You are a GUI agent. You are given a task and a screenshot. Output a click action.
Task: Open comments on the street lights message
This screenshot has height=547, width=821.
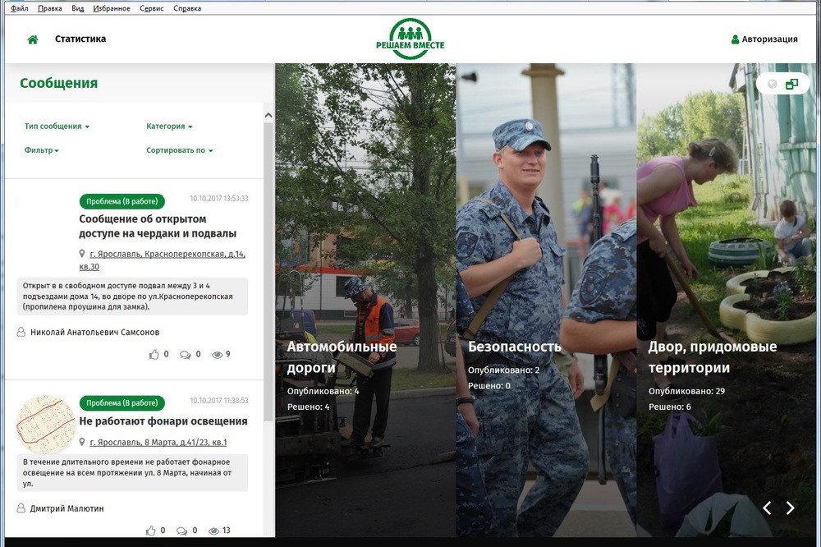pyautogui.click(x=181, y=531)
